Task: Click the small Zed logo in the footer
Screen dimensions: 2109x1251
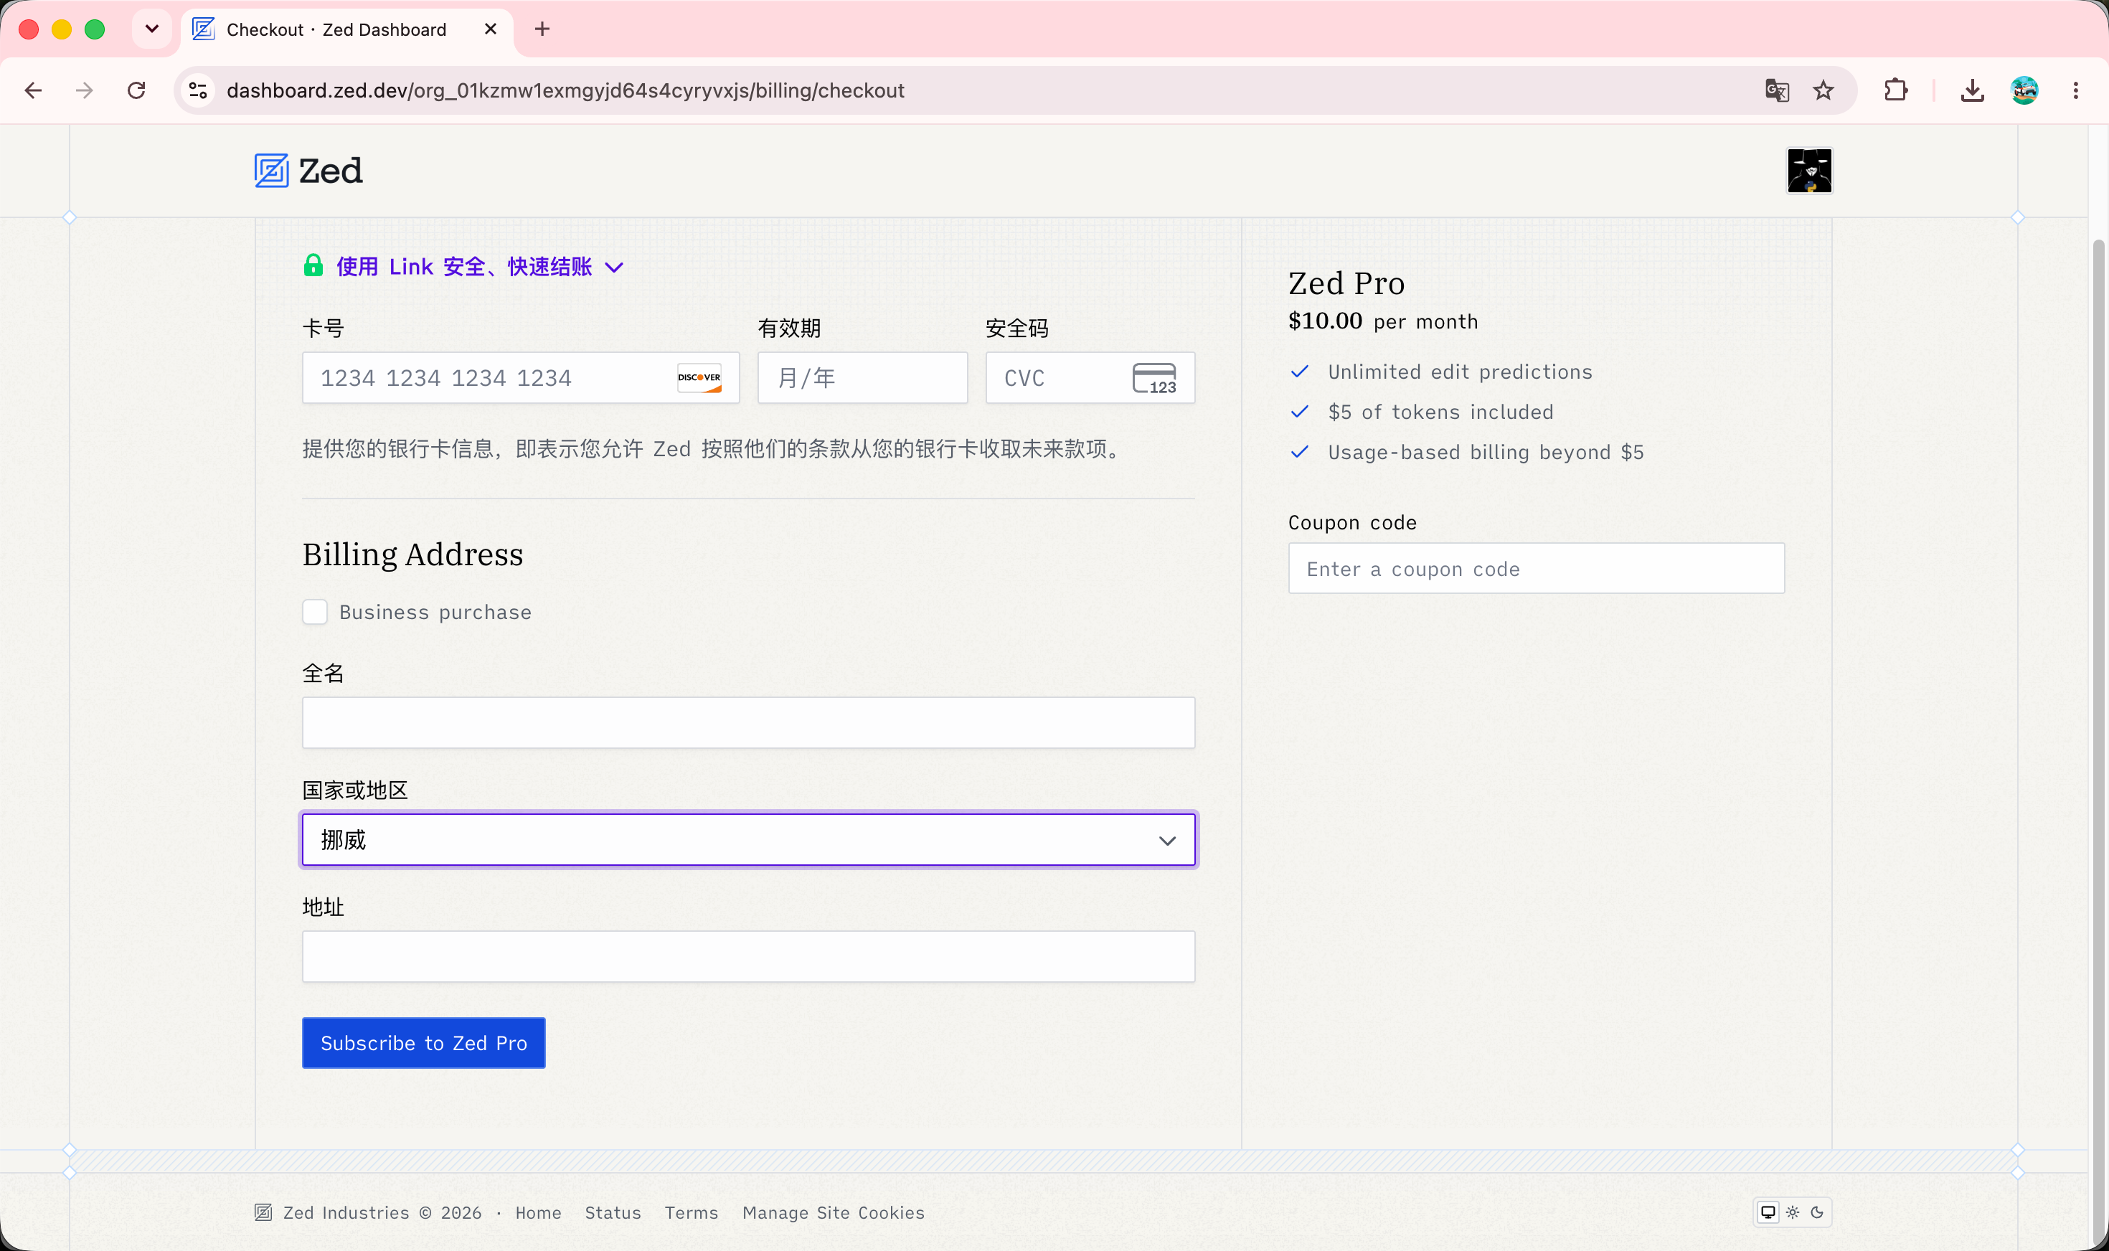Action: coord(263,1212)
